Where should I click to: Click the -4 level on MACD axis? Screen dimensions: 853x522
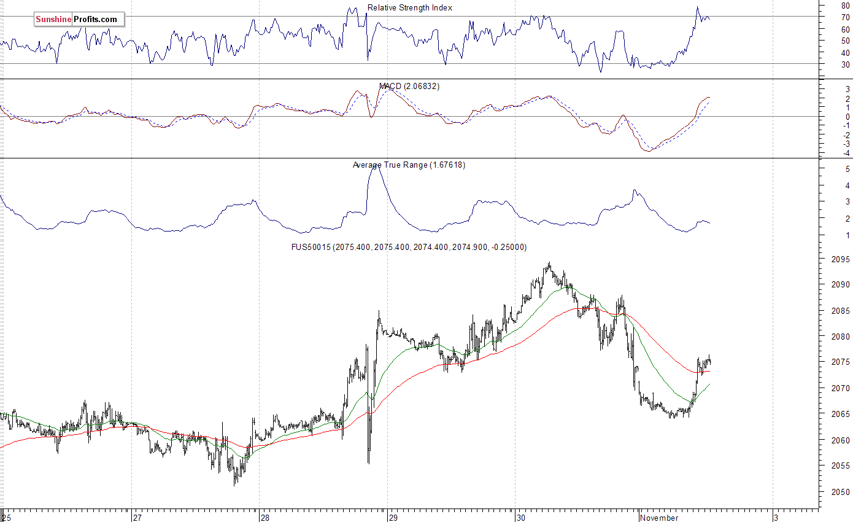point(846,153)
